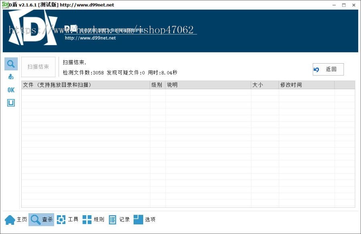Viewport: 361px width, 234px height.
Task: Minimize the D盾 window
Action: point(334,5)
